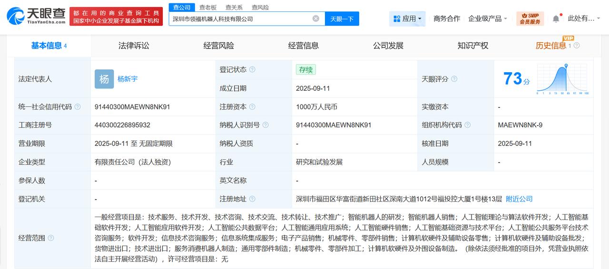Click help icon next to 注册资本
The height and width of the screenshot is (269, 609).
(x=252, y=107)
